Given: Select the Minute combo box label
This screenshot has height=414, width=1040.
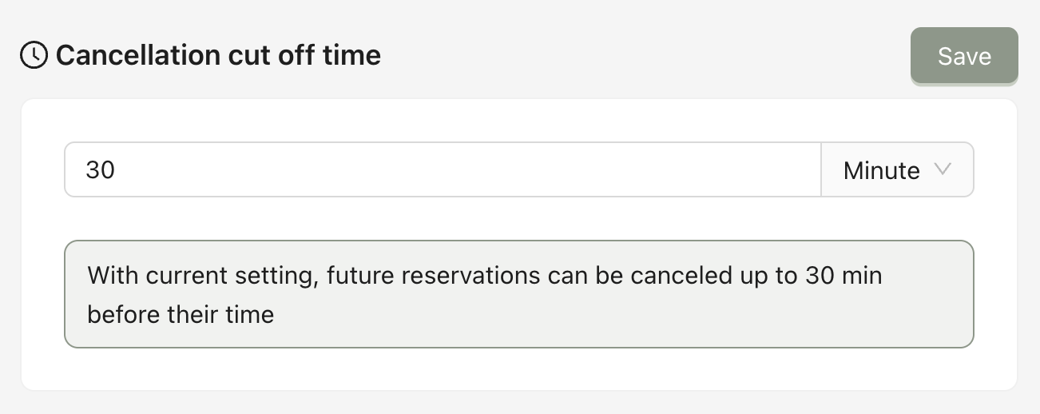Looking at the screenshot, I should tap(881, 170).
